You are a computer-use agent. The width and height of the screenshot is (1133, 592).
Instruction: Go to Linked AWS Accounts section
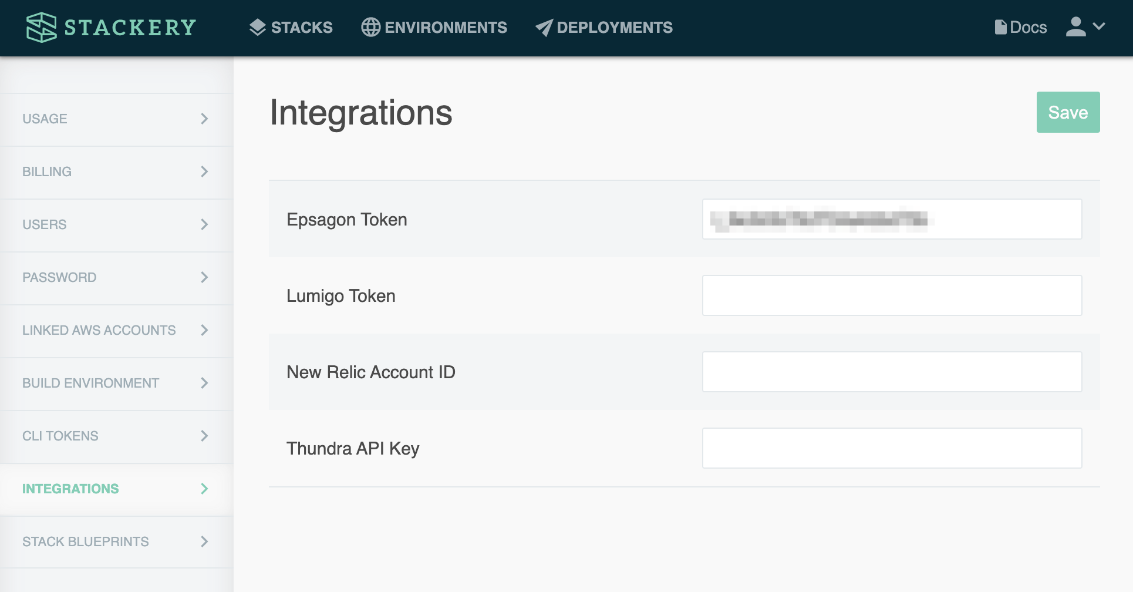116,331
